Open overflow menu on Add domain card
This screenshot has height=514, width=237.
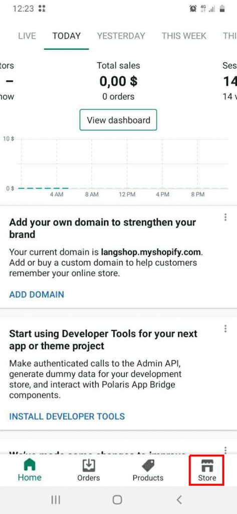click(225, 217)
